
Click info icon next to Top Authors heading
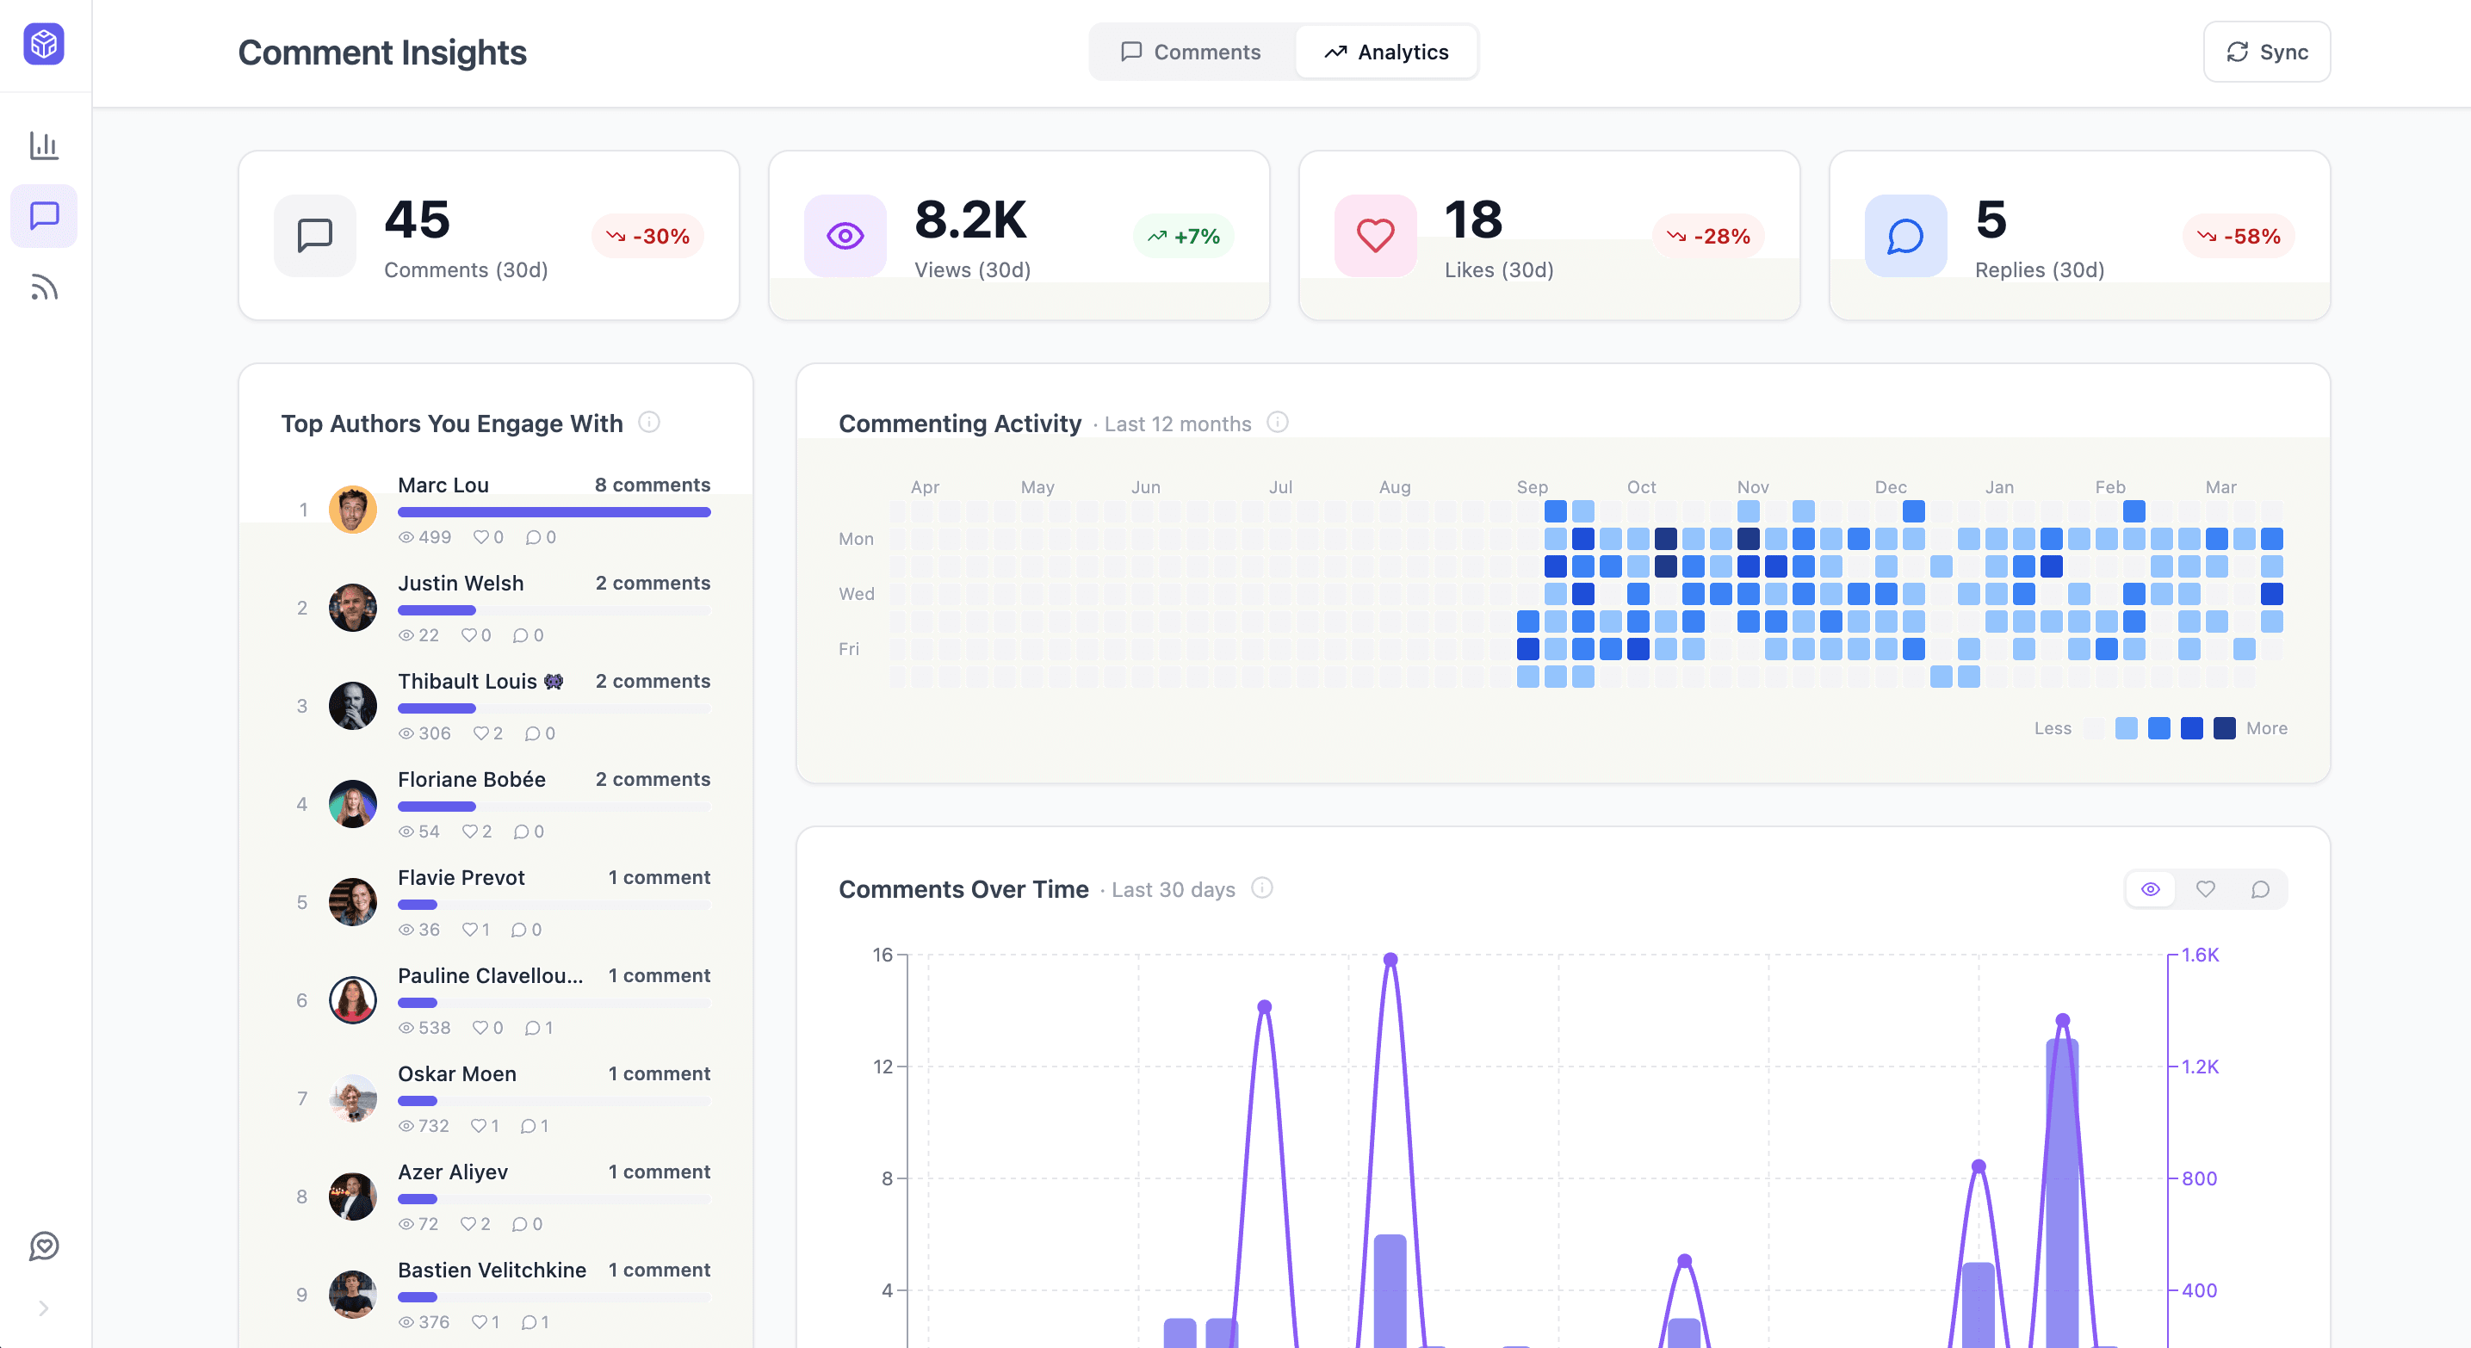coord(649,422)
